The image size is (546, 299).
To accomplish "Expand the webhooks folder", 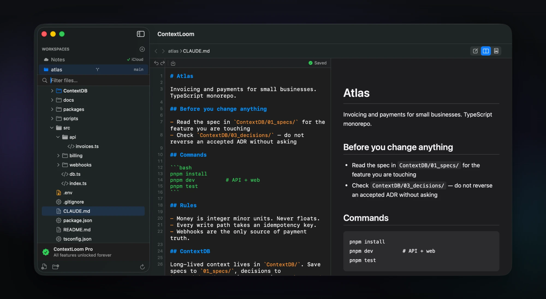I will tap(58, 165).
